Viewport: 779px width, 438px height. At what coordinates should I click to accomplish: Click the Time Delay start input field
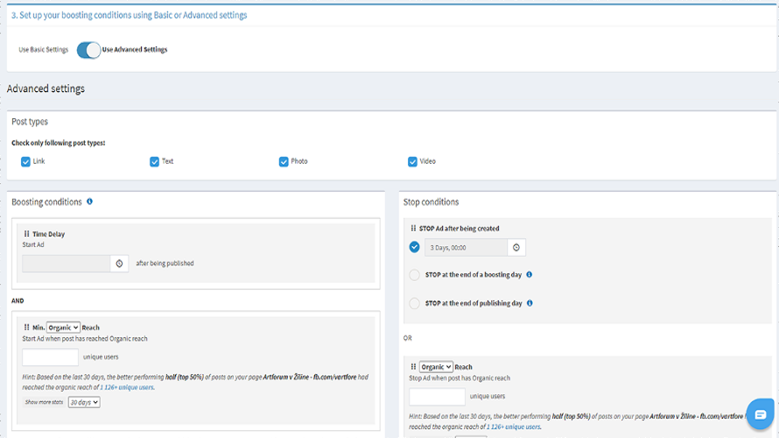(67, 263)
